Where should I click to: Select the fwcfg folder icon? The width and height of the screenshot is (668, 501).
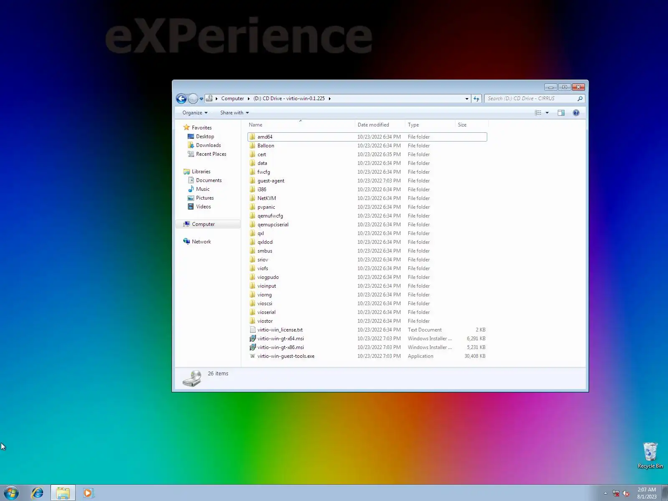click(x=252, y=172)
